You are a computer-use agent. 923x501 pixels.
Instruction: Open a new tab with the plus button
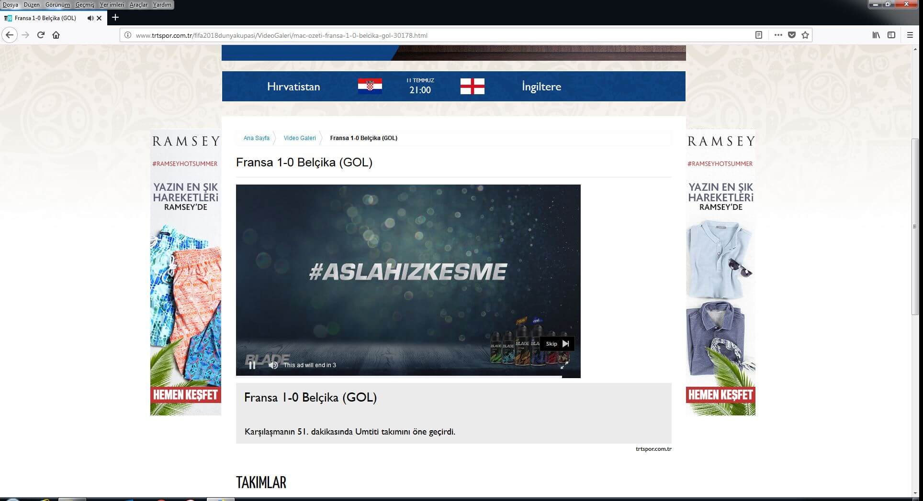(x=115, y=18)
